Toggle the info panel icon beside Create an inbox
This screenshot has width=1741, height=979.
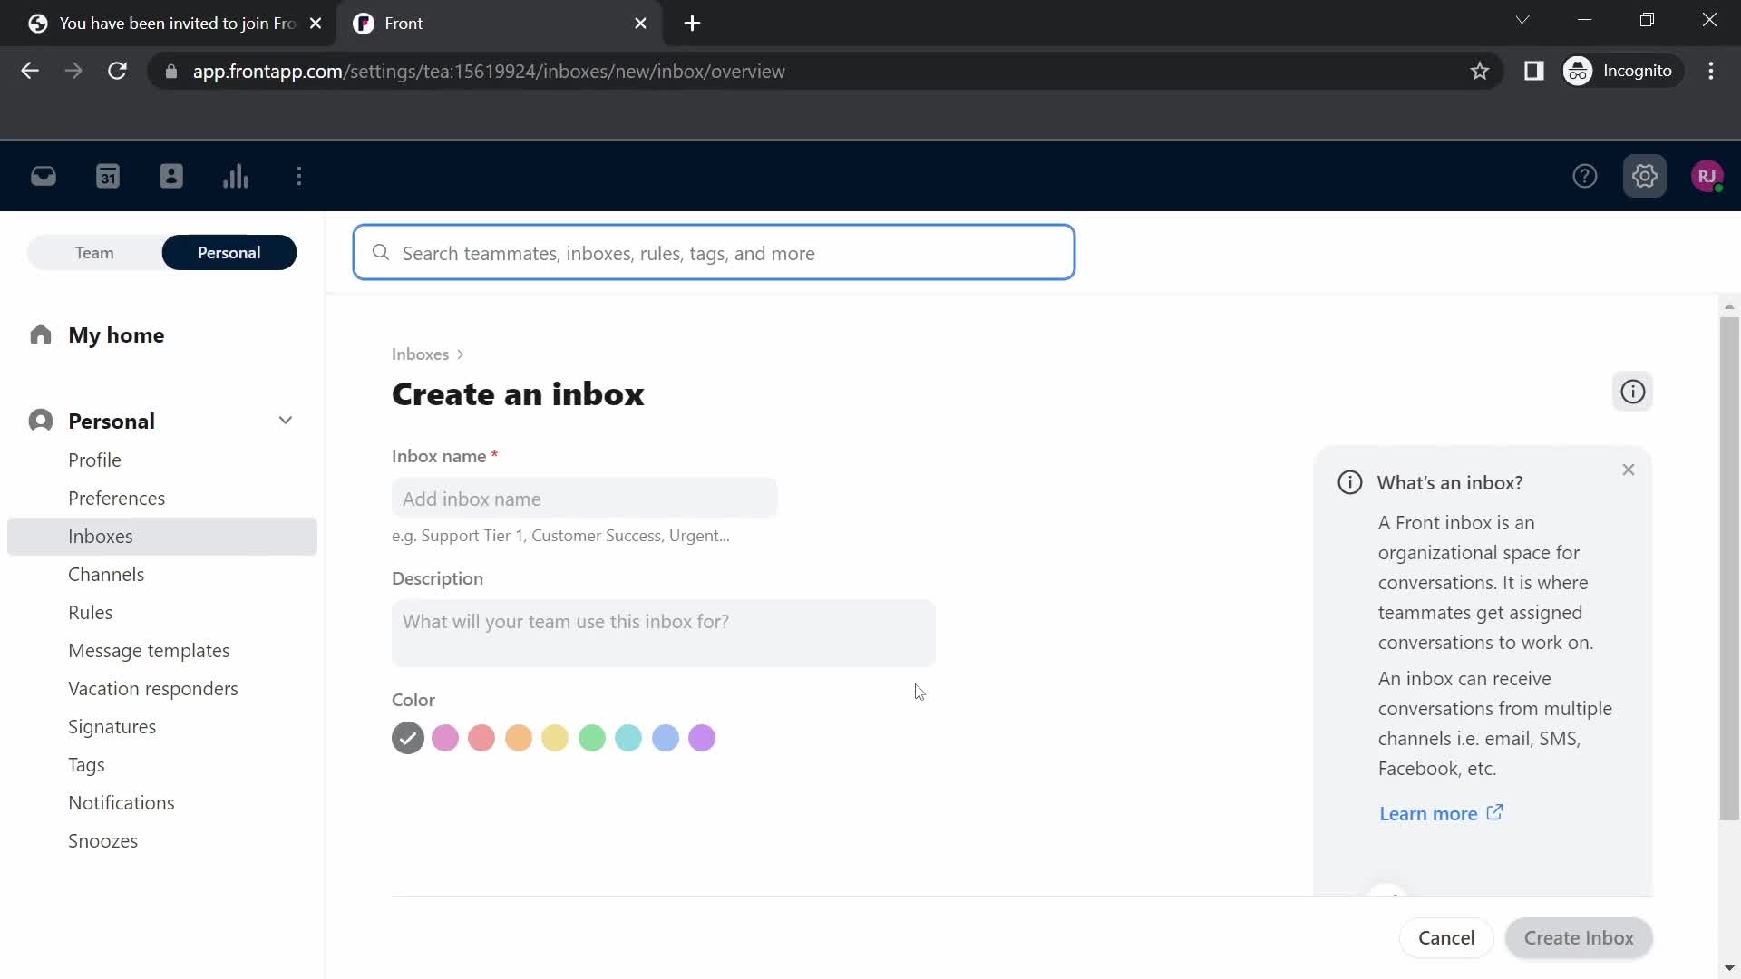tap(1632, 392)
